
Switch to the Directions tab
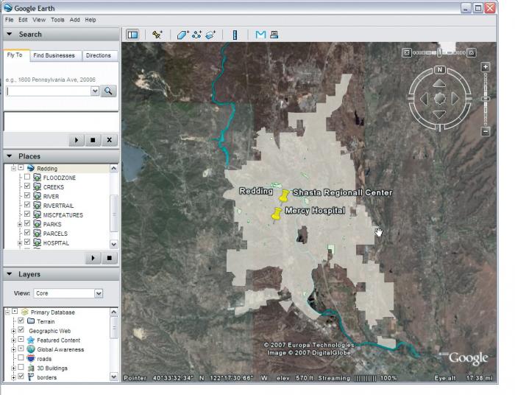pyautogui.click(x=99, y=55)
